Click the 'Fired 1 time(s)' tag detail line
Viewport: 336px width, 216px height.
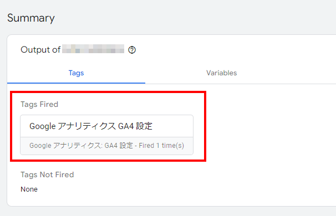pyautogui.click(x=106, y=146)
